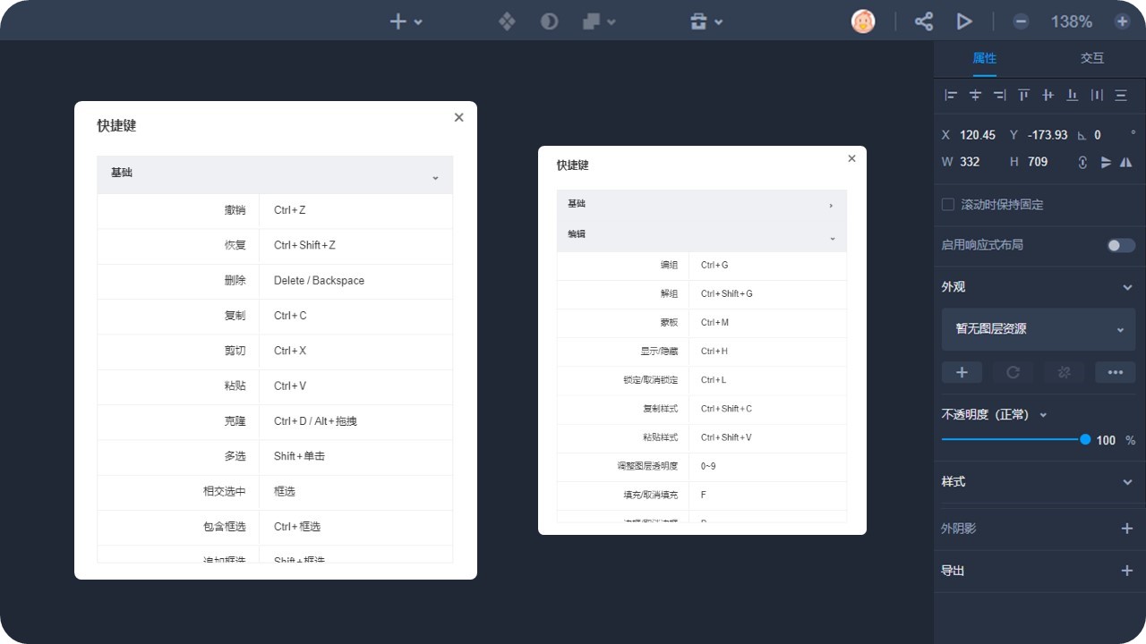Click the more options ellipsis button
Viewport: 1146px width, 644px height.
tap(1116, 372)
